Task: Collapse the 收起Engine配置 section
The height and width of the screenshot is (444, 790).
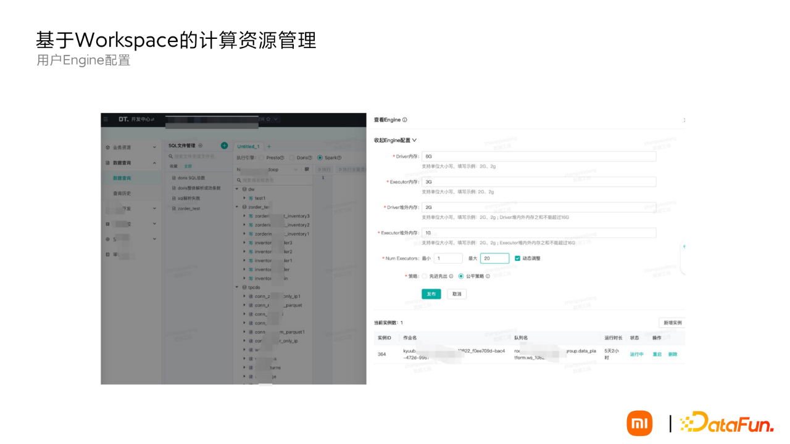Action: click(395, 140)
